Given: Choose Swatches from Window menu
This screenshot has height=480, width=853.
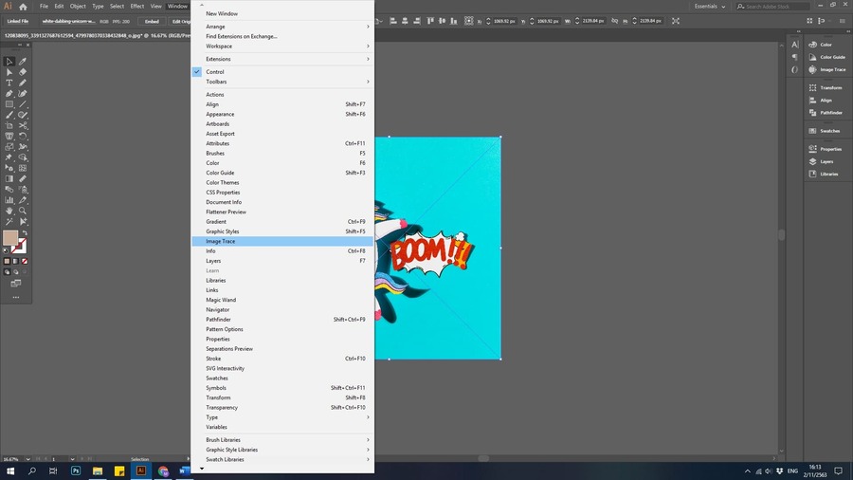Looking at the screenshot, I should pyautogui.click(x=282, y=378).
